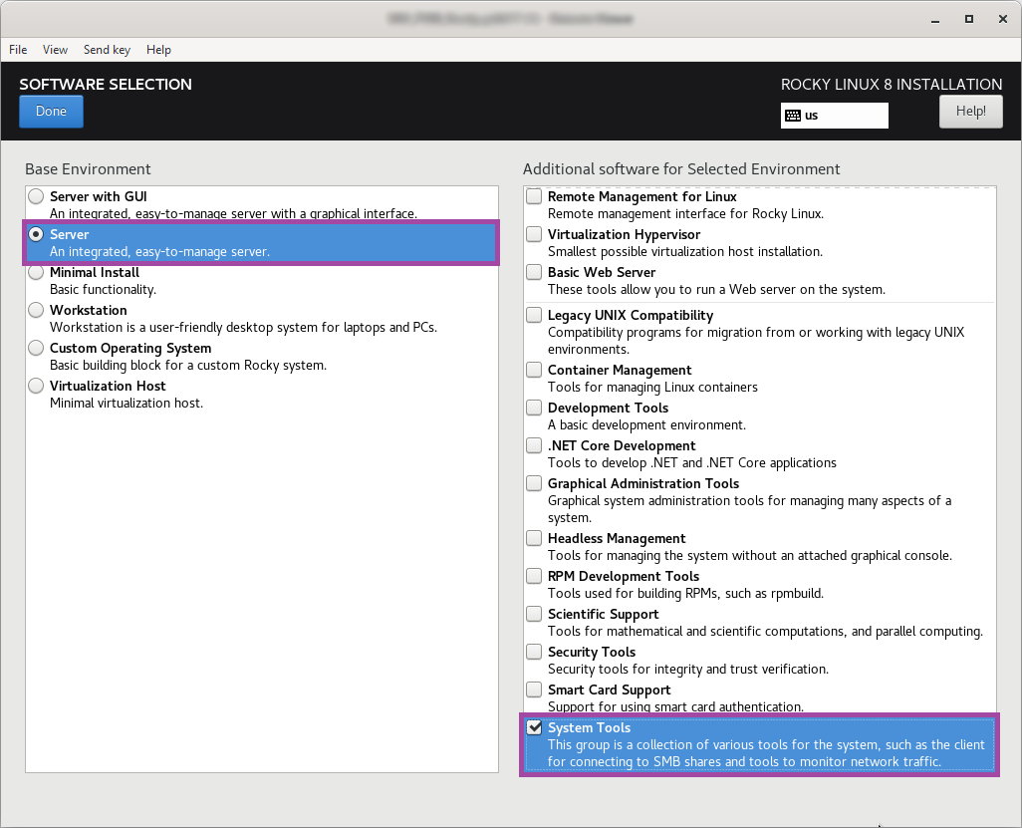The width and height of the screenshot is (1022, 828).
Task: Enable Remote Management for Linux checkbox
Action: click(534, 196)
